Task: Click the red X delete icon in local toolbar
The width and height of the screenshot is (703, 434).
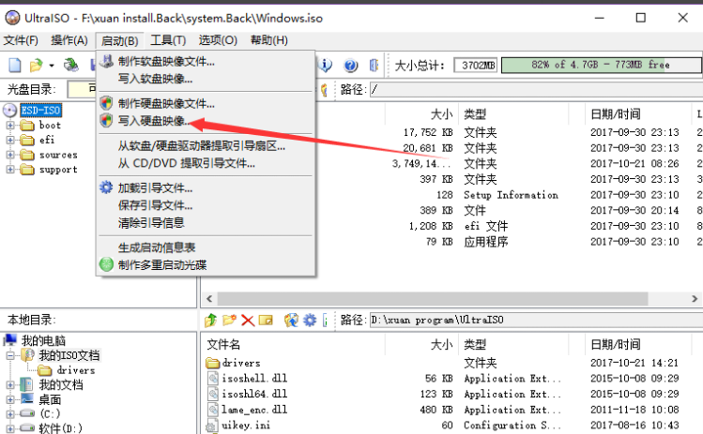Action: pos(248,320)
